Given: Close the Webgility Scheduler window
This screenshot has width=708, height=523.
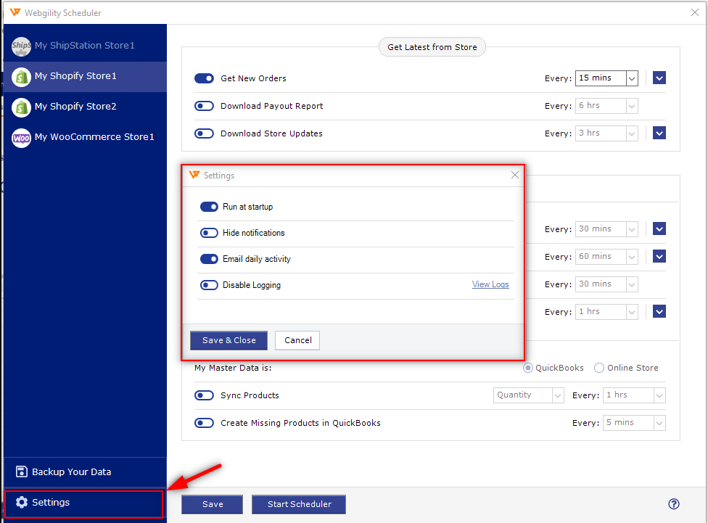Looking at the screenshot, I should click(695, 12).
